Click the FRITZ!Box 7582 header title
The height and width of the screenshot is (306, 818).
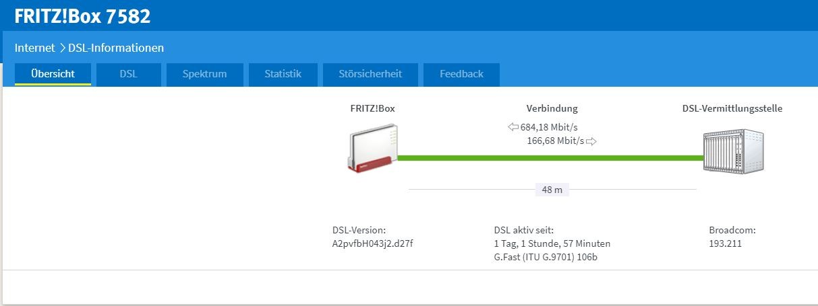coord(82,17)
